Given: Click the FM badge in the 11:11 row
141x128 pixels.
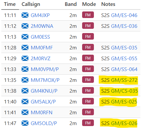Looking at the screenshot, I should pyautogui.click(x=88, y=15).
